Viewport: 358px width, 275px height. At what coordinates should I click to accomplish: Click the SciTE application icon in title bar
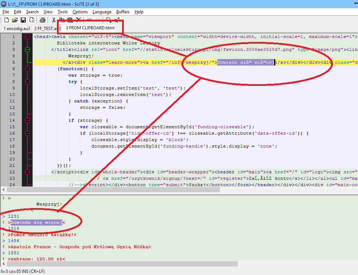point(4,4)
